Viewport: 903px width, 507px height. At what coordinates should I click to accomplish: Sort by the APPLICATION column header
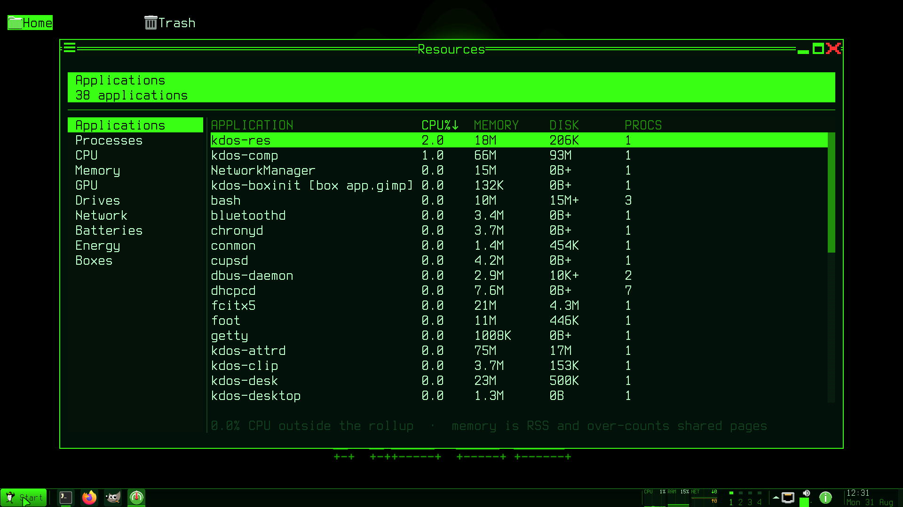tap(252, 125)
